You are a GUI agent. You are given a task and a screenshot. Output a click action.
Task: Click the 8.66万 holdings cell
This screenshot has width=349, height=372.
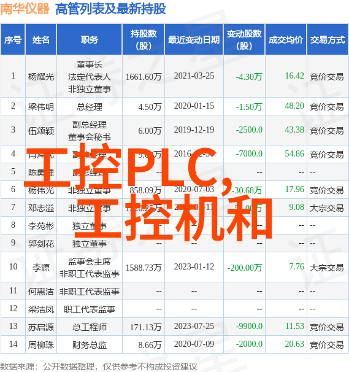point(150,345)
